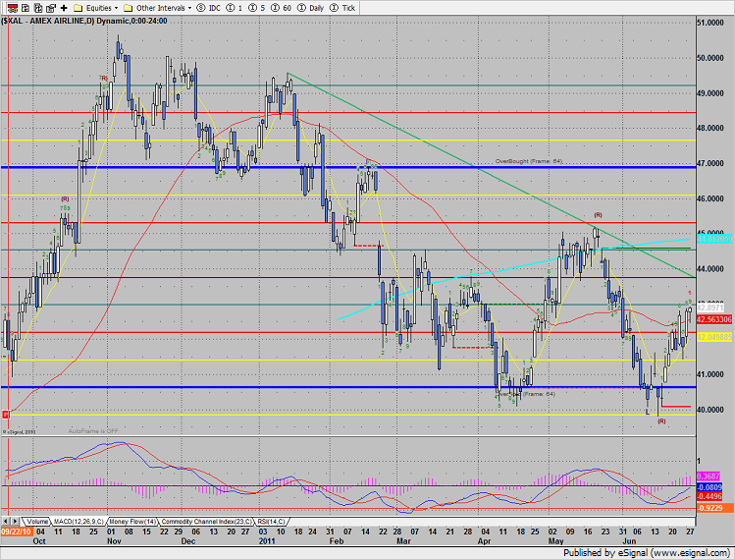Click the second toolbar page icon
Image resolution: width=735 pixels, height=560 pixels.
pos(26,8)
